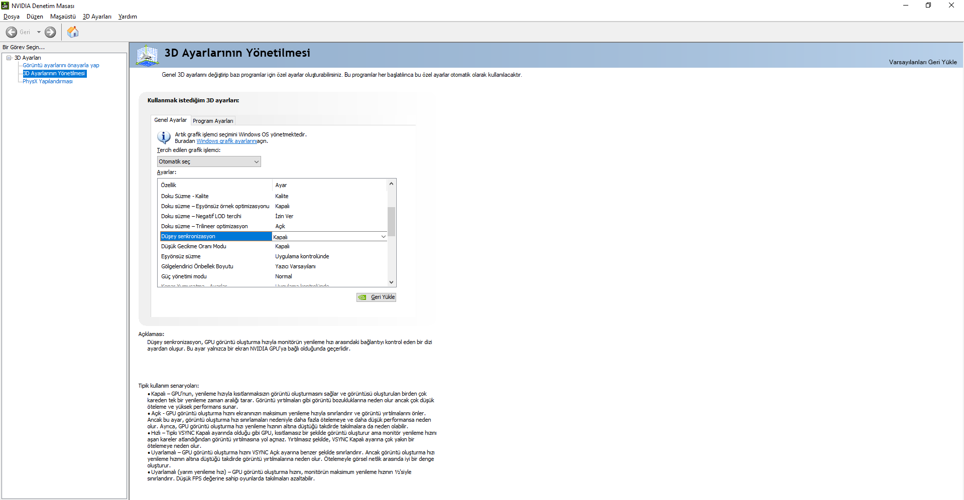Click the settings list scrollbar thumb
This screenshot has width=964, height=500.
[392, 221]
